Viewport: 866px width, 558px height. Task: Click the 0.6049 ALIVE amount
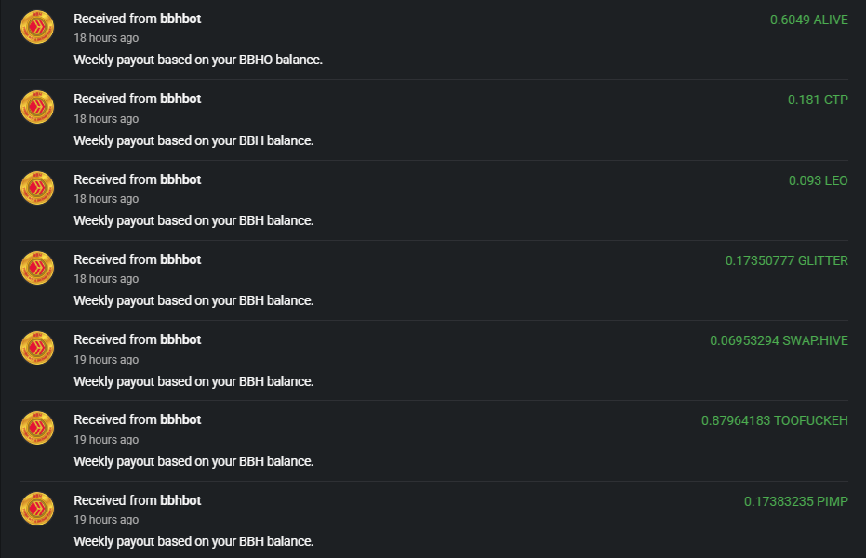coord(808,20)
